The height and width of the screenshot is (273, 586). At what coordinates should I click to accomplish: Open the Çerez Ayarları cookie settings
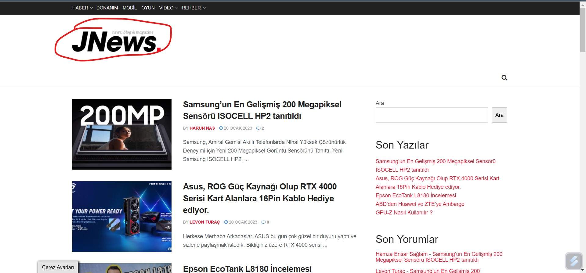(58, 267)
